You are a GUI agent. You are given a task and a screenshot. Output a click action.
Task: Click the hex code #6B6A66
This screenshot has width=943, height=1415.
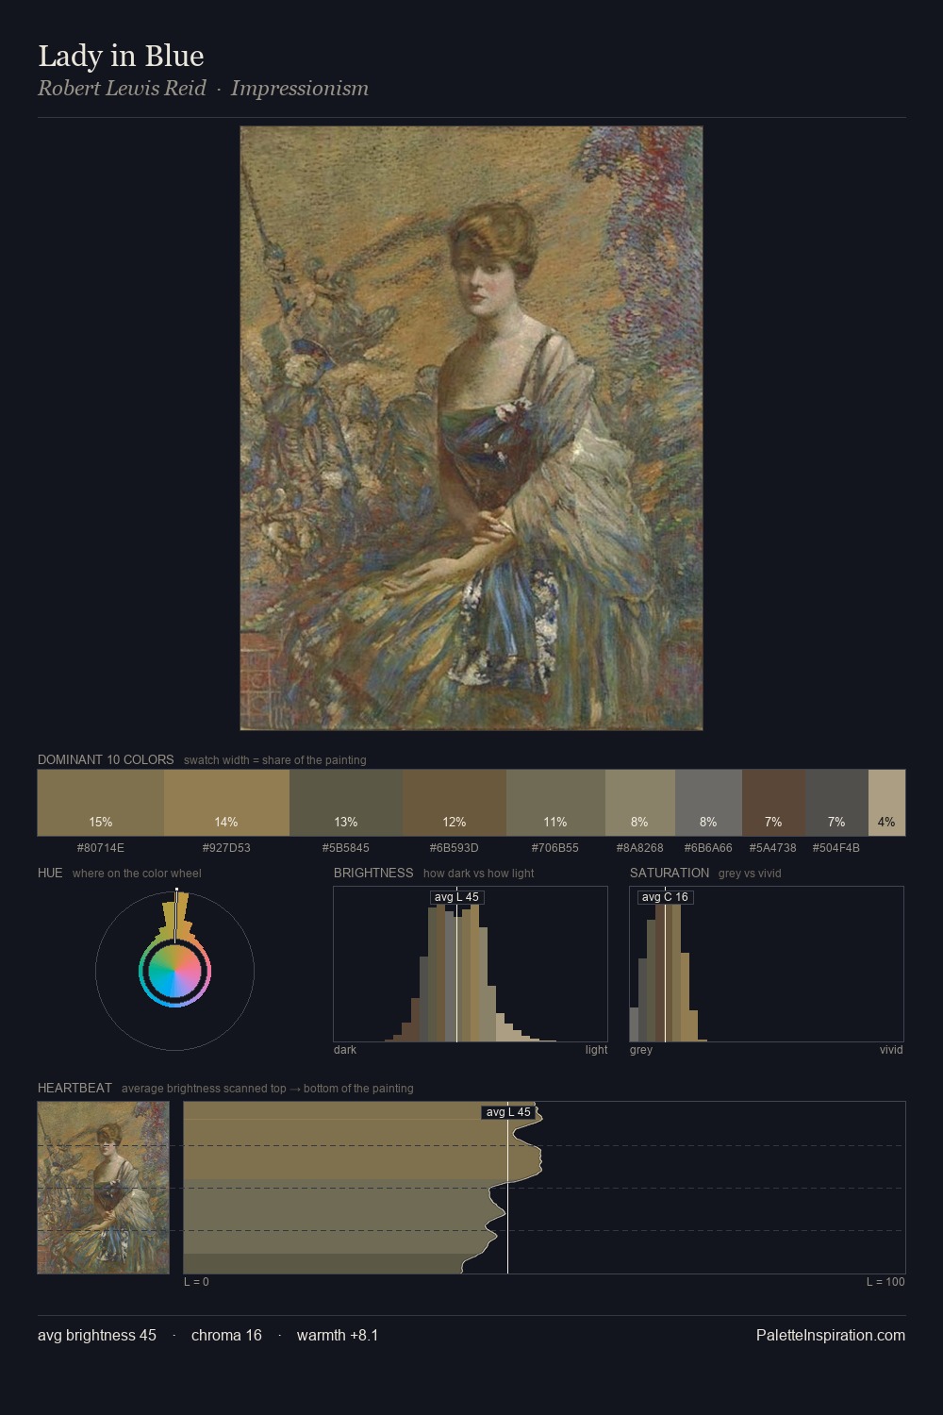pyautogui.click(x=708, y=848)
